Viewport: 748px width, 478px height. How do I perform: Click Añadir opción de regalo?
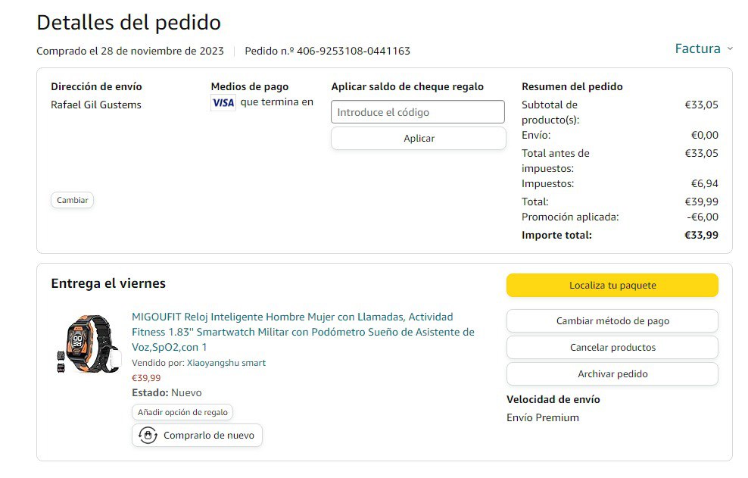(182, 412)
